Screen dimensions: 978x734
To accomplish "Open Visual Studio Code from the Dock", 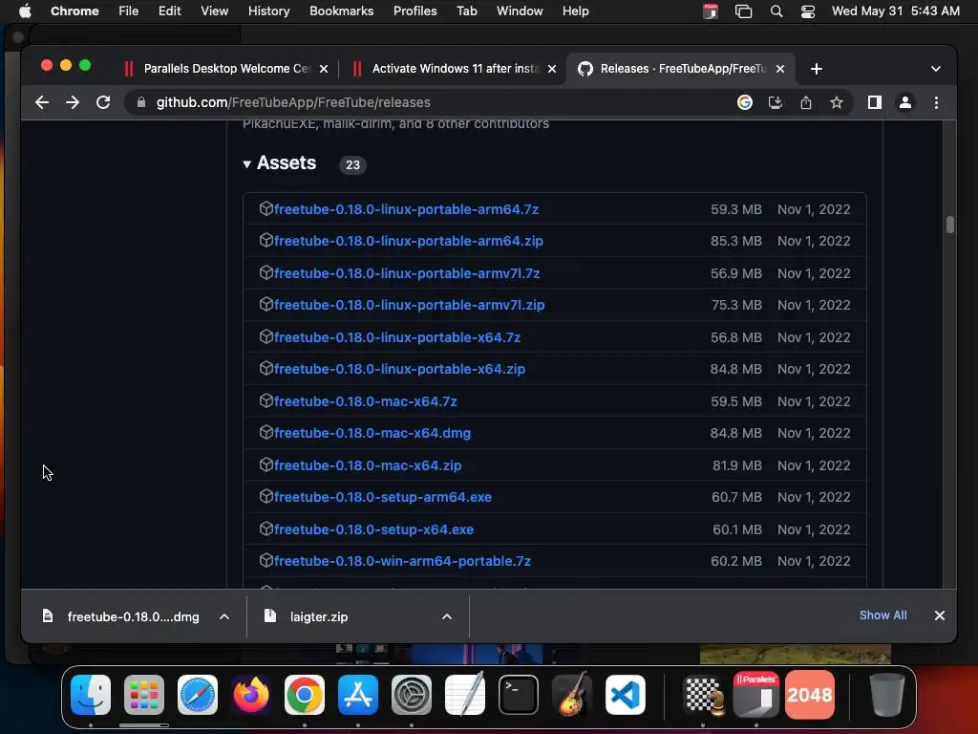I will coord(626,695).
